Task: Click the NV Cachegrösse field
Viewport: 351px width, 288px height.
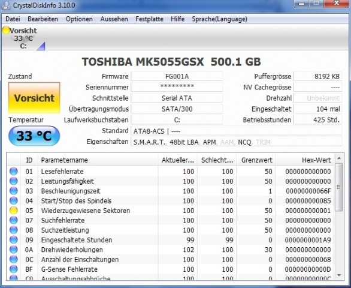Action: (318, 87)
